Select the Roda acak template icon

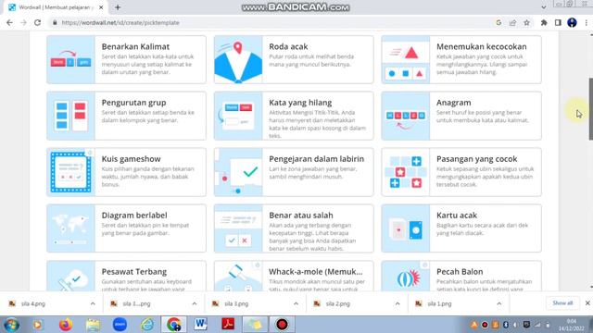coord(238,59)
